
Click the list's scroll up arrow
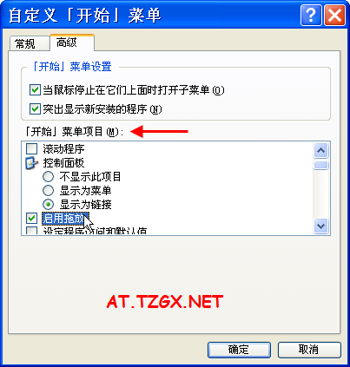320,150
